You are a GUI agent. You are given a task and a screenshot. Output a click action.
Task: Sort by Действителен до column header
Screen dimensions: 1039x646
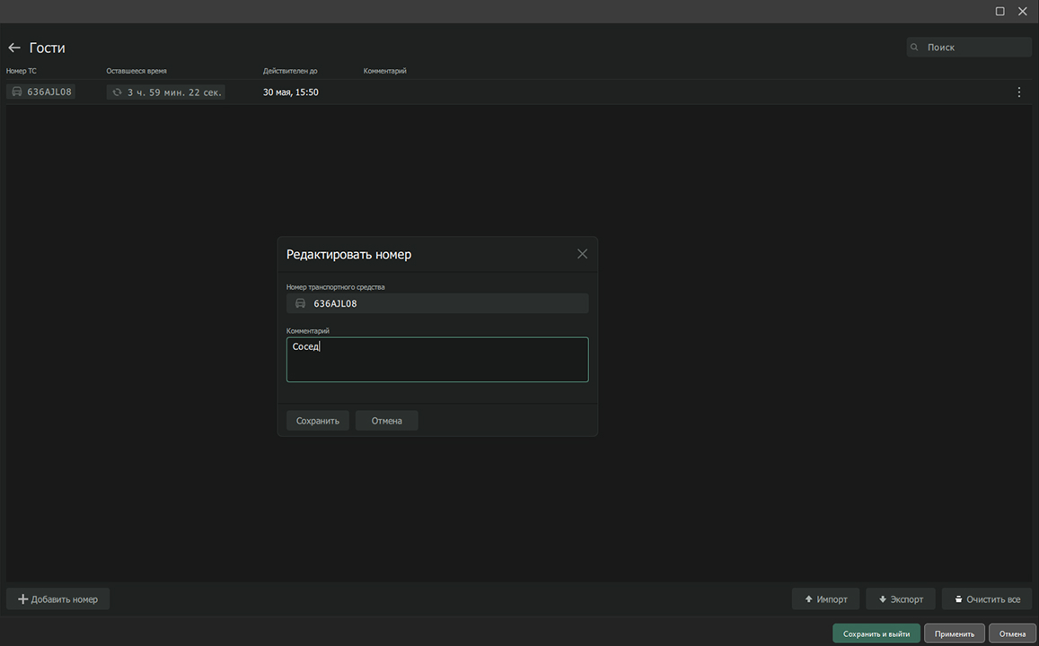pyautogui.click(x=290, y=71)
